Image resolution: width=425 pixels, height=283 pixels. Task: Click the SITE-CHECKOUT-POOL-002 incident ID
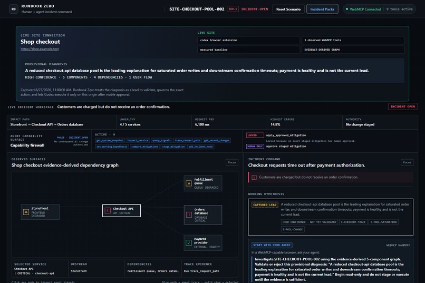click(197, 9)
